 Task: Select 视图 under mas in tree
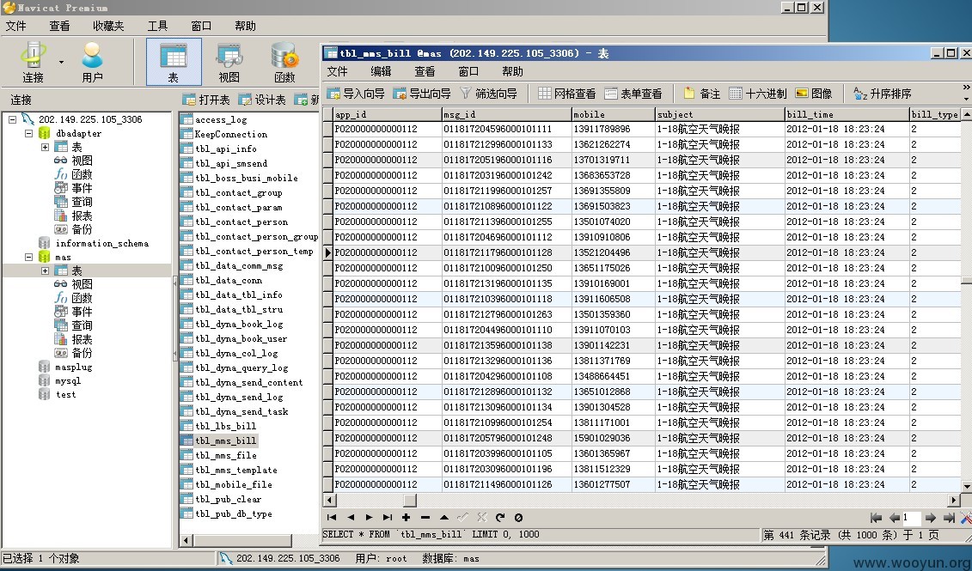[82, 284]
